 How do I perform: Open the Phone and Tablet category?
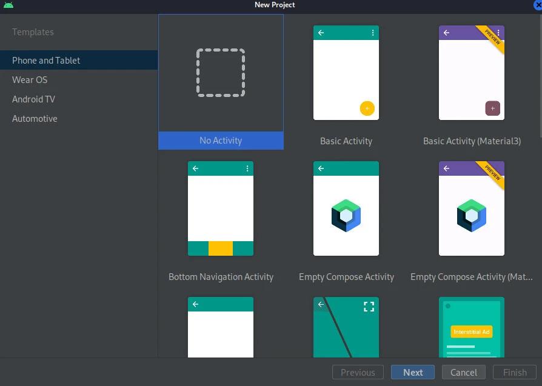(x=46, y=61)
